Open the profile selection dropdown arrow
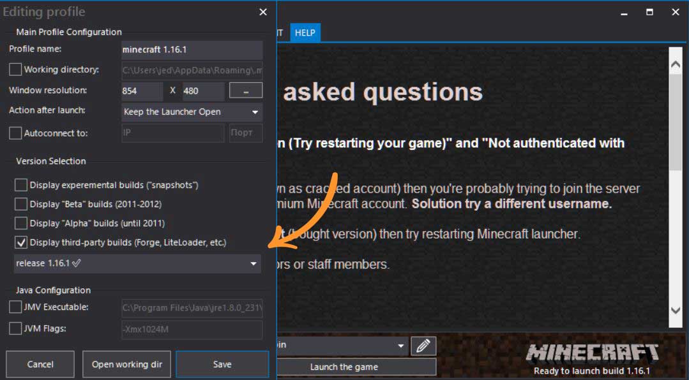The image size is (689, 380). [401, 346]
